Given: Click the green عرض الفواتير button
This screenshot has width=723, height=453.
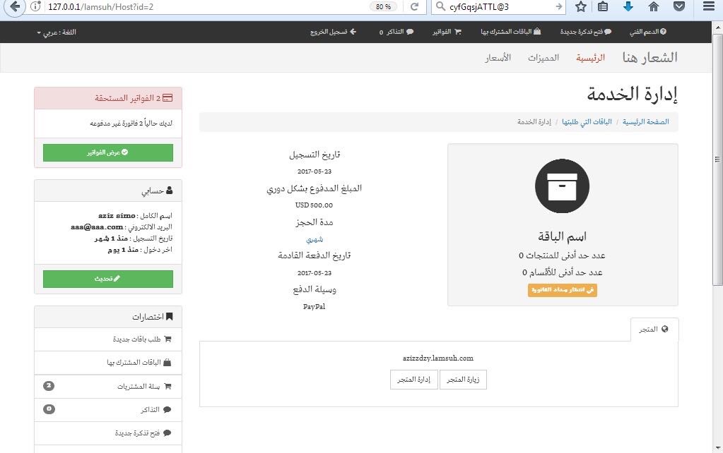Looking at the screenshot, I should coord(107,152).
